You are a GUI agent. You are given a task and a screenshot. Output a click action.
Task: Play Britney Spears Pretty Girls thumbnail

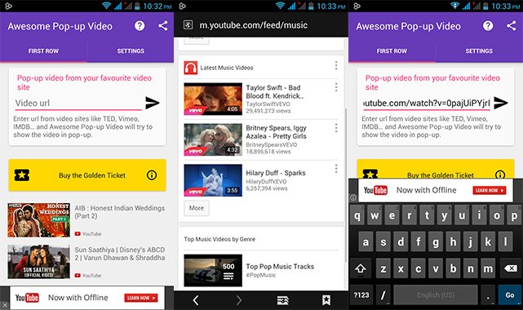(213, 139)
